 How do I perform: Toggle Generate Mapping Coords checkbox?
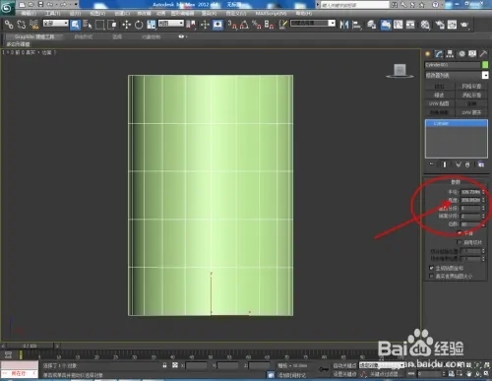(432, 268)
